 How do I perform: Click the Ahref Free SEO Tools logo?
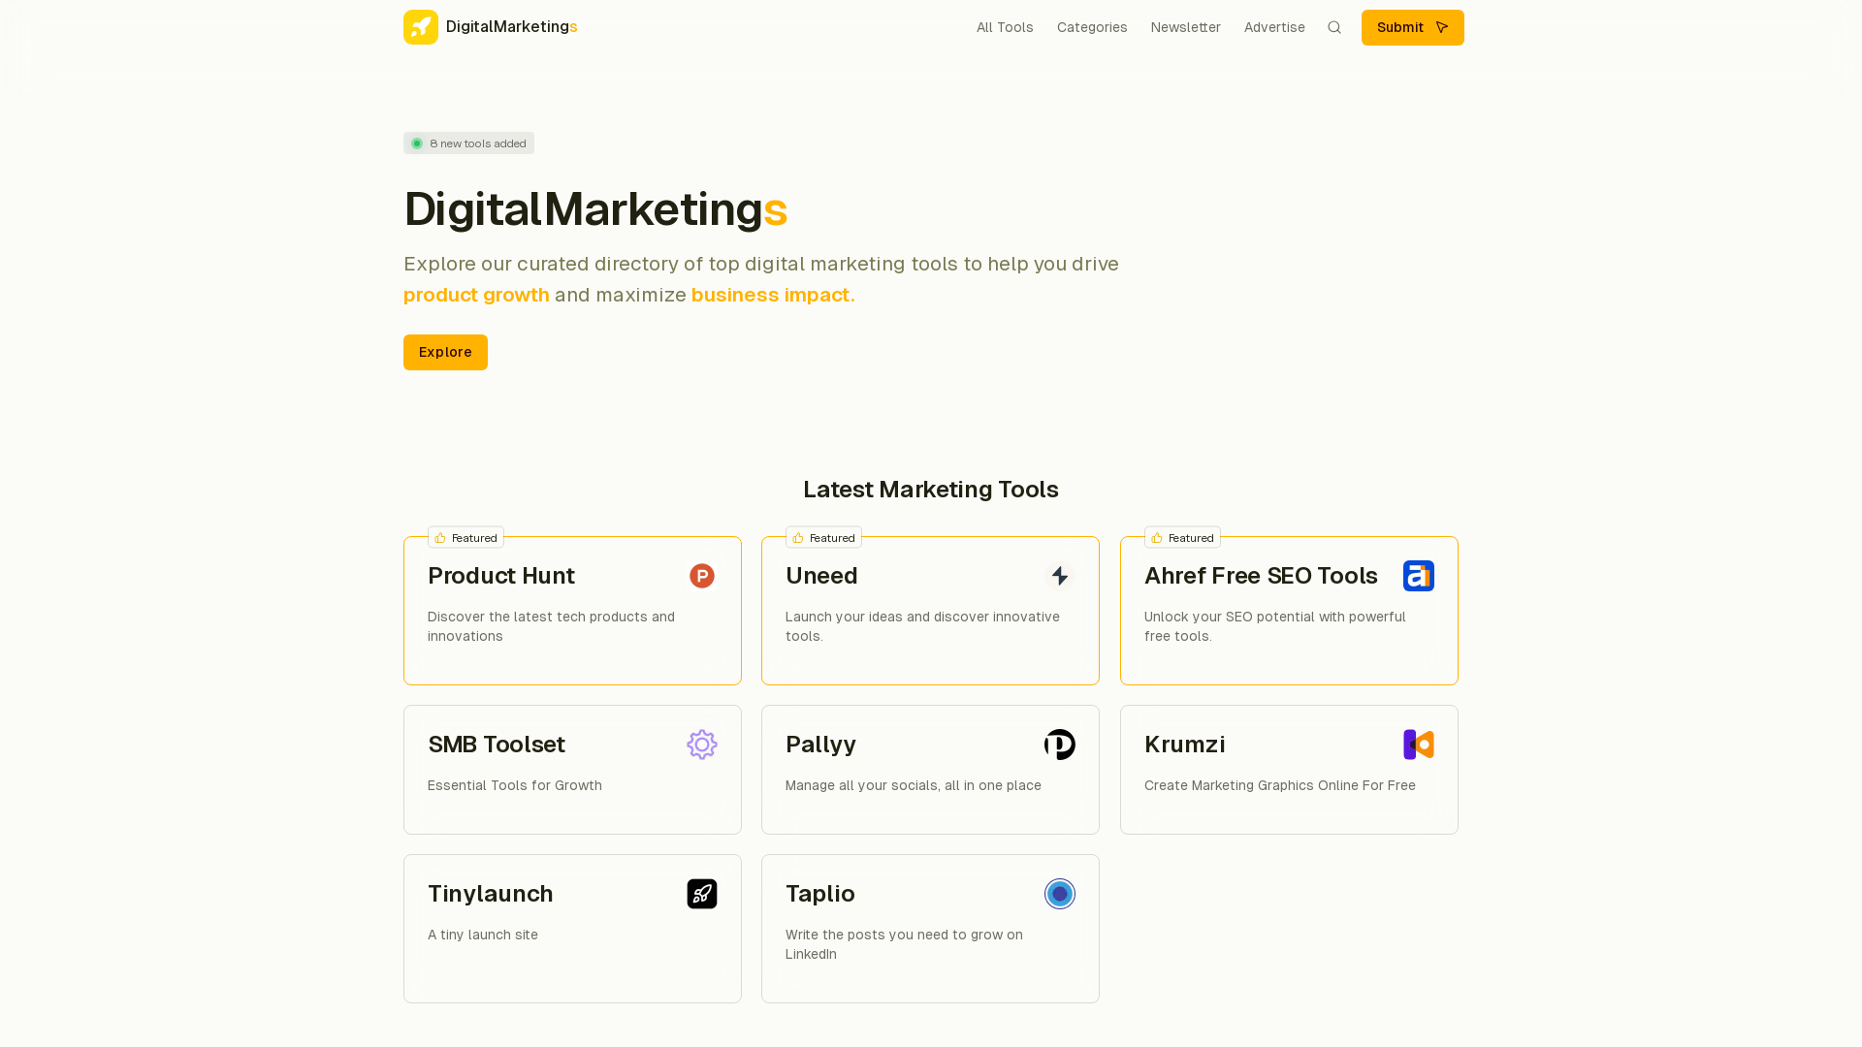click(x=1419, y=576)
